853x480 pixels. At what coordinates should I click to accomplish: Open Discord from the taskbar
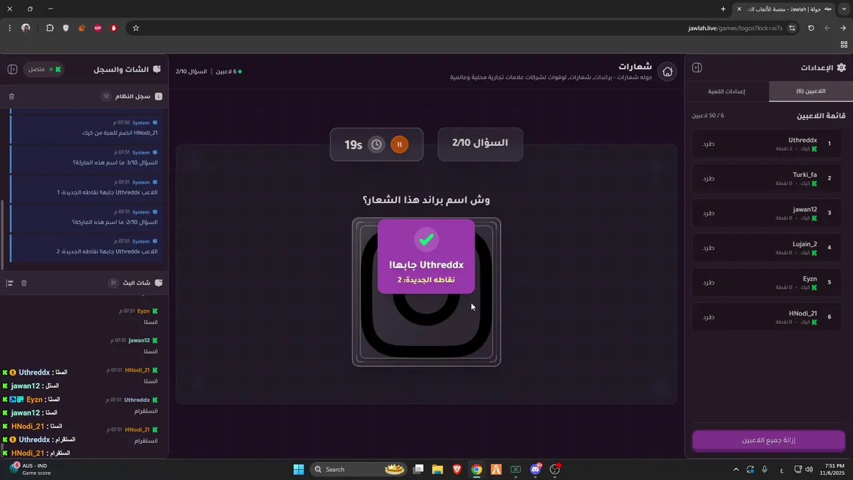535,469
